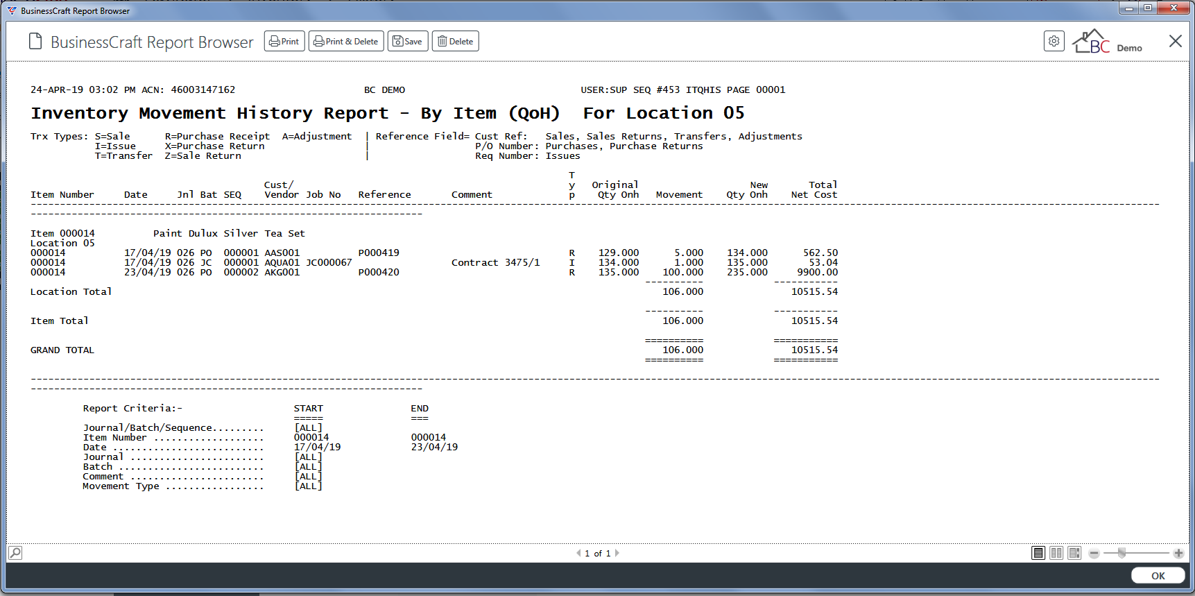The height and width of the screenshot is (596, 1195).
Task: Click '1 of 1' page indicator
Action: 598,554
